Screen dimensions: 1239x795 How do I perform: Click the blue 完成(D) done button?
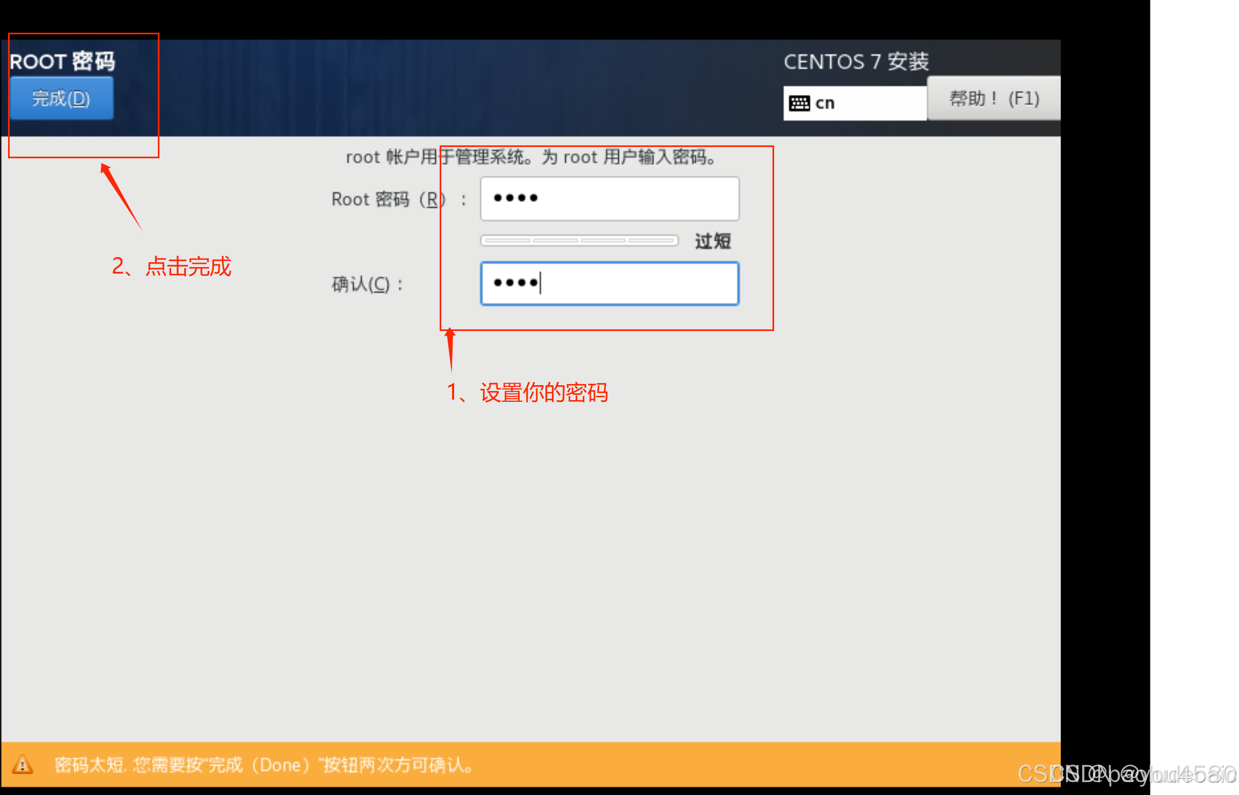(x=61, y=98)
